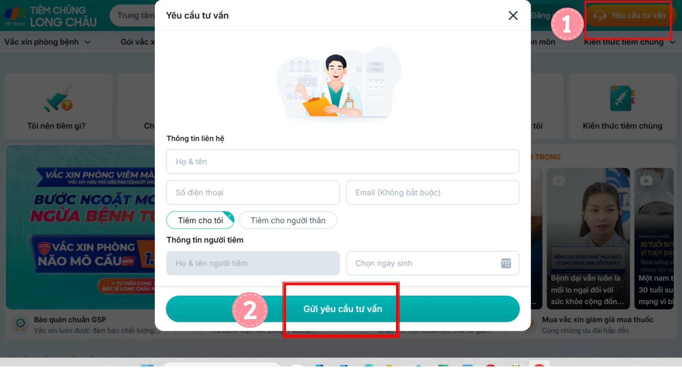Open Chọn ngày sinh date picker
682x383 pixels.
click(433, 263)
